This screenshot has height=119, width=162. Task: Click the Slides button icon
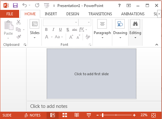click(x=34, y=24)
